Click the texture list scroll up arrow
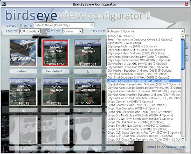 (183, 36)
